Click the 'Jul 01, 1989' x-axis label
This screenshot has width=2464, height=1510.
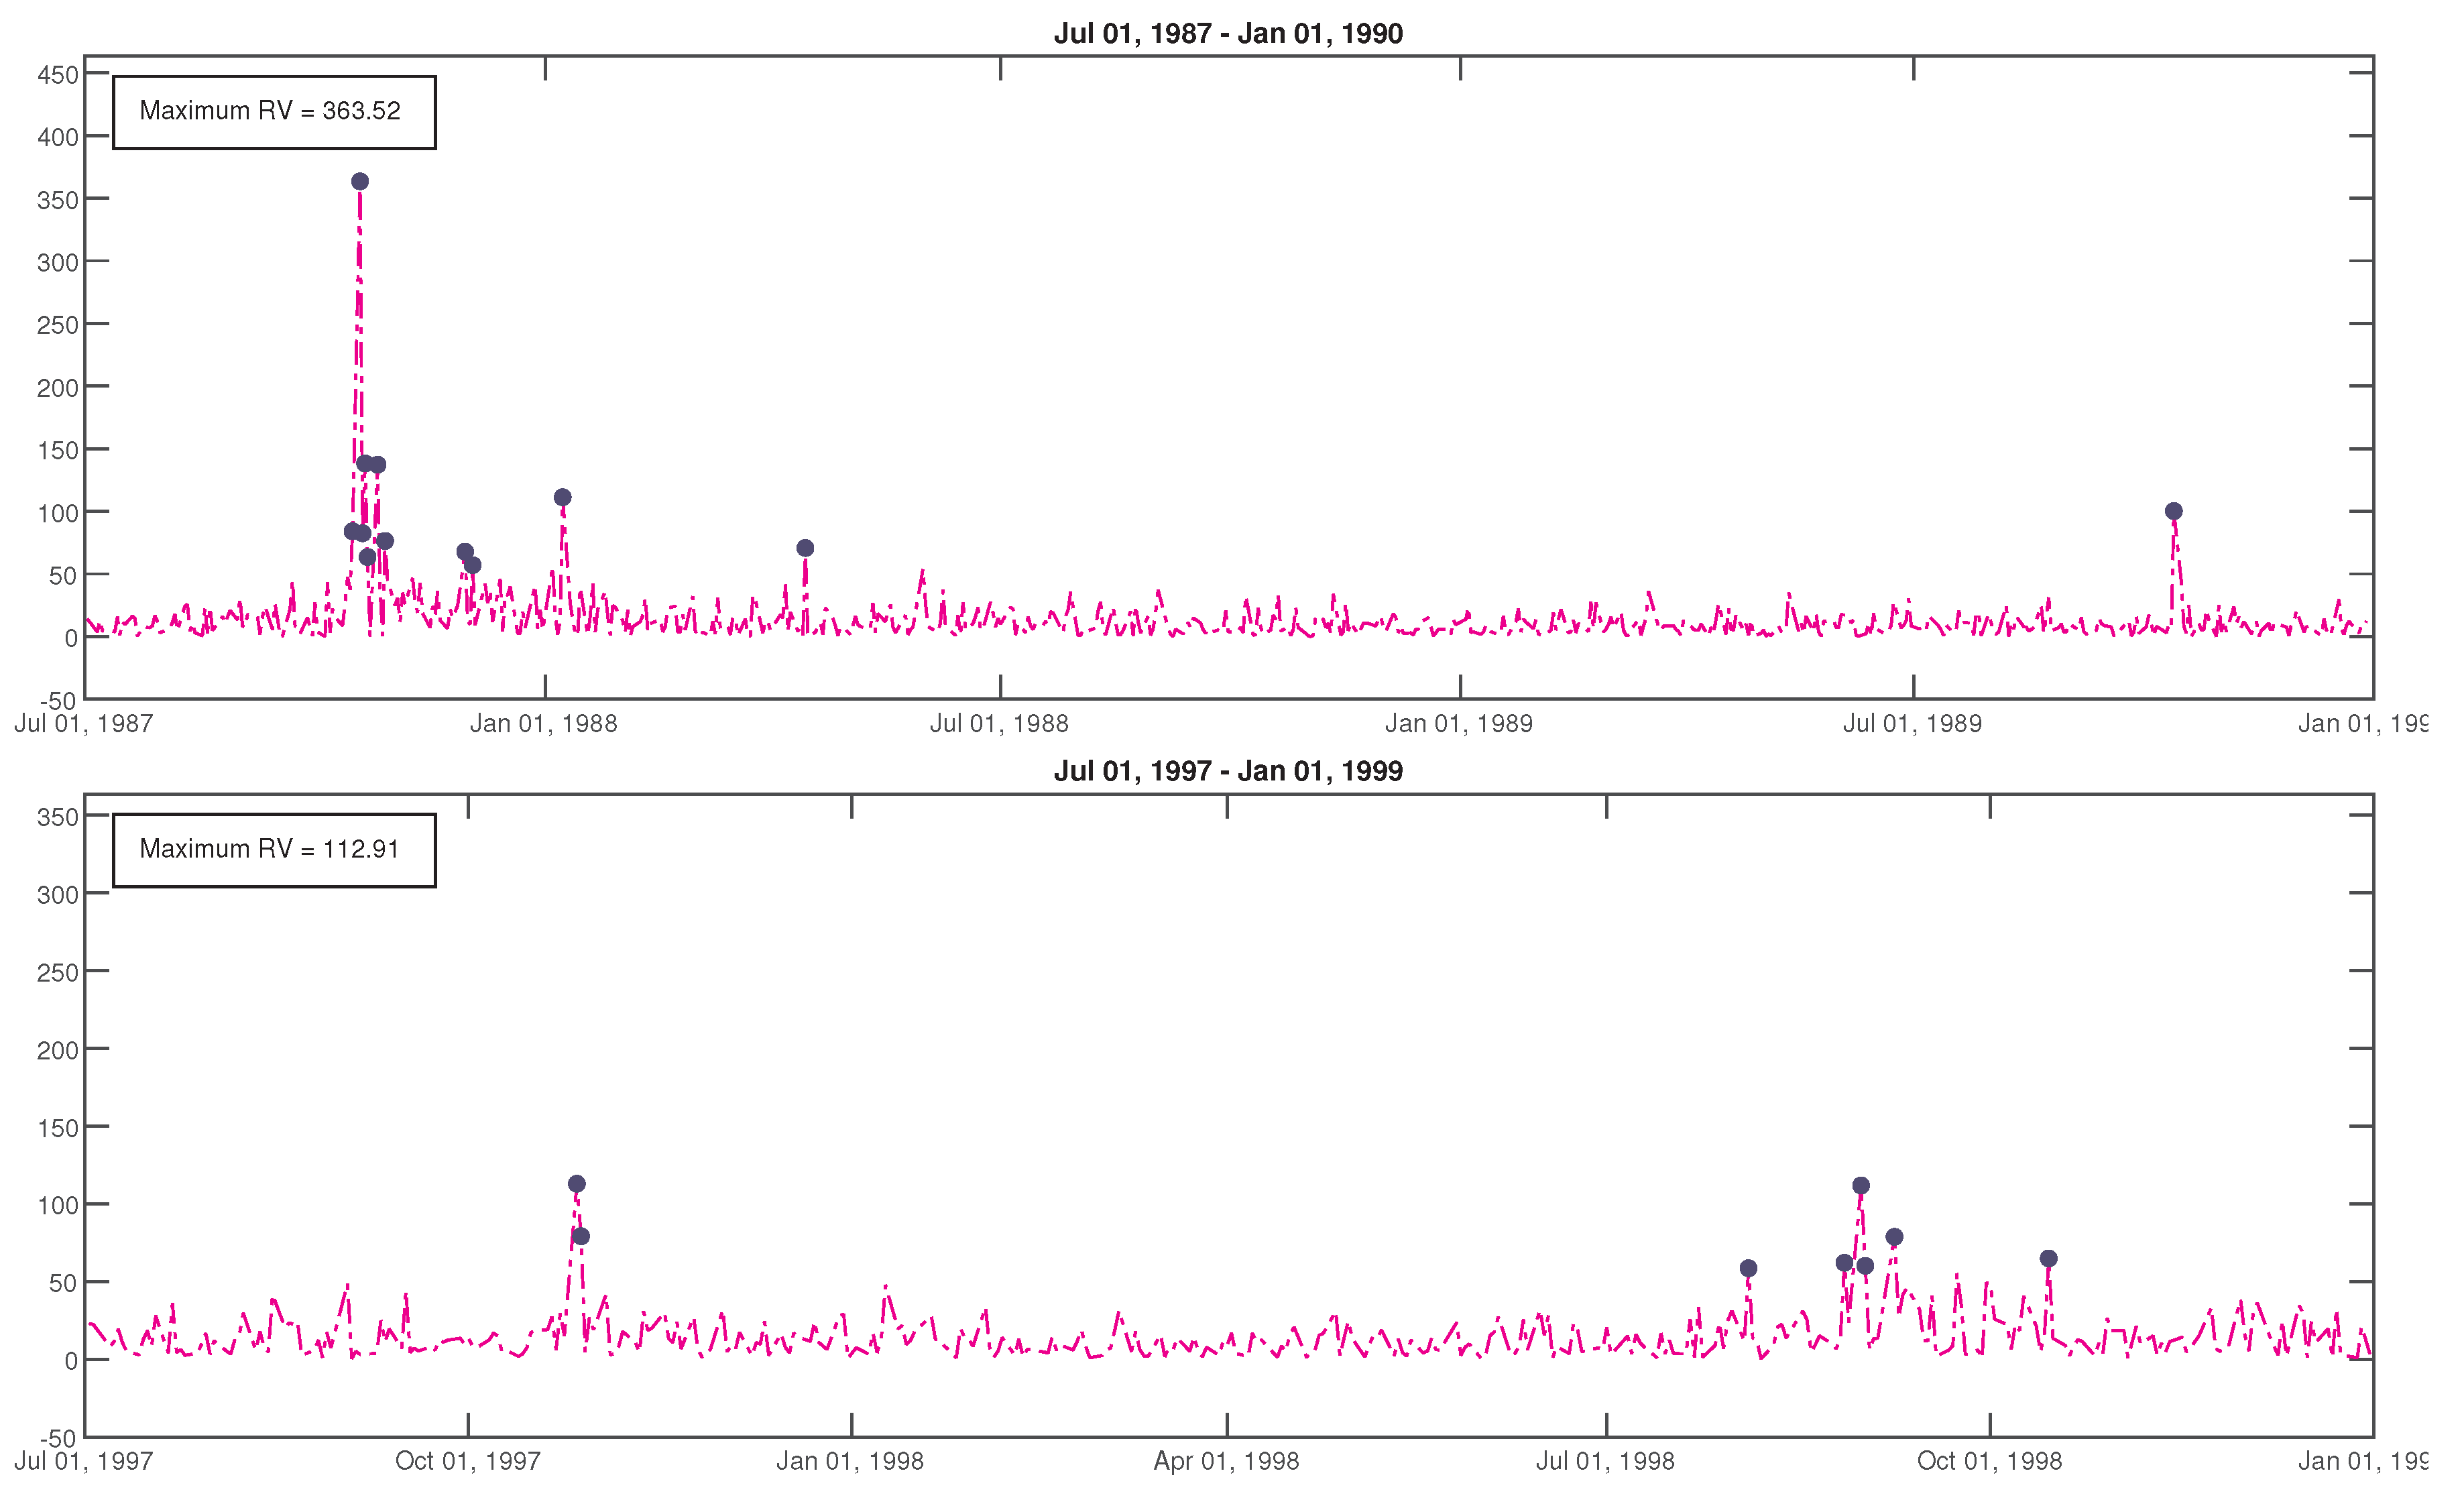click(1912, 724)
